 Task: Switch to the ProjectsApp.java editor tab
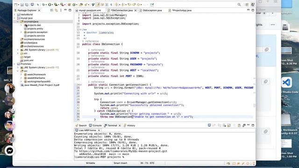tap(182, 10)
